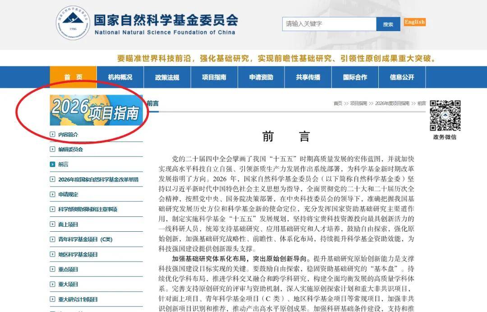Screen dimensions: 487x312
Task: Click the NSFC mountain logo emblem
Action: [x=73, y=23]
